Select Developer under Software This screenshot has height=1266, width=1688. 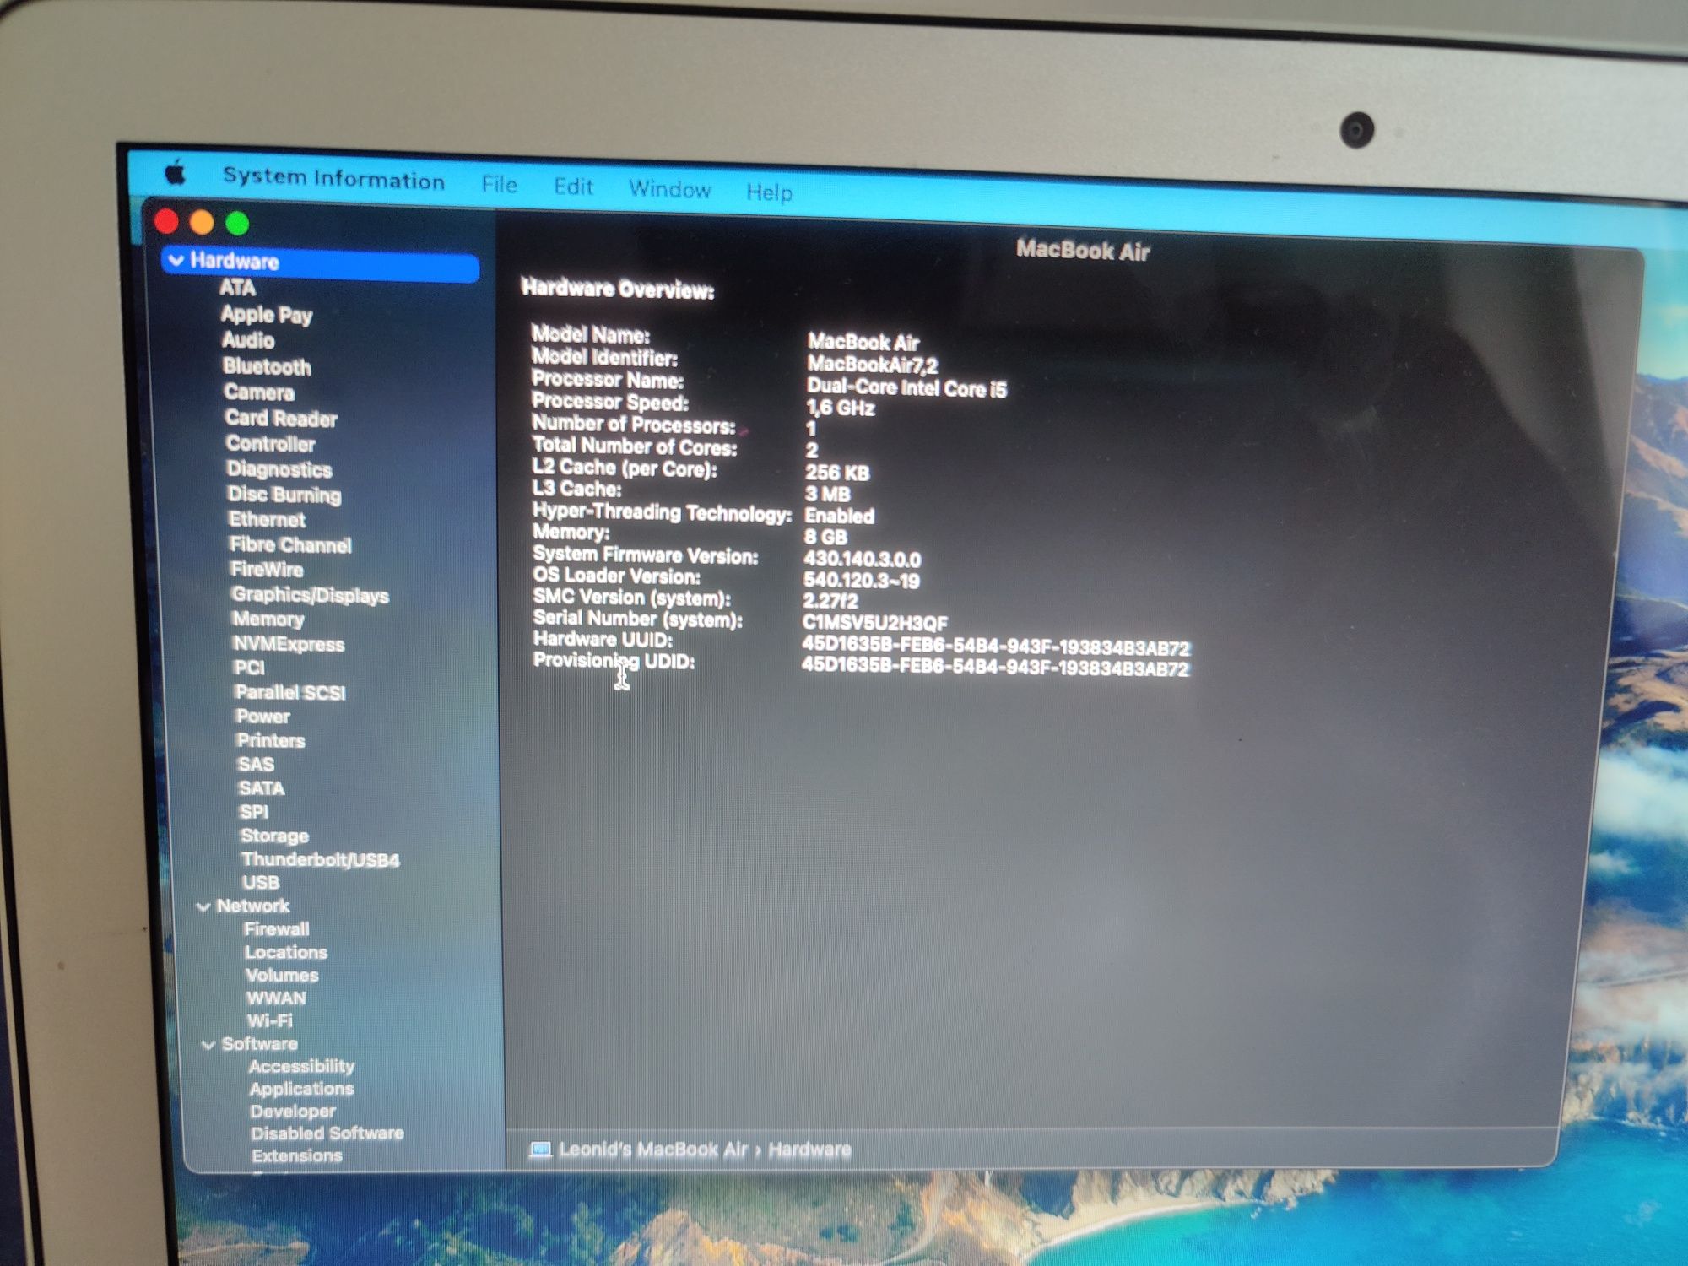[x=293, y=1112]
